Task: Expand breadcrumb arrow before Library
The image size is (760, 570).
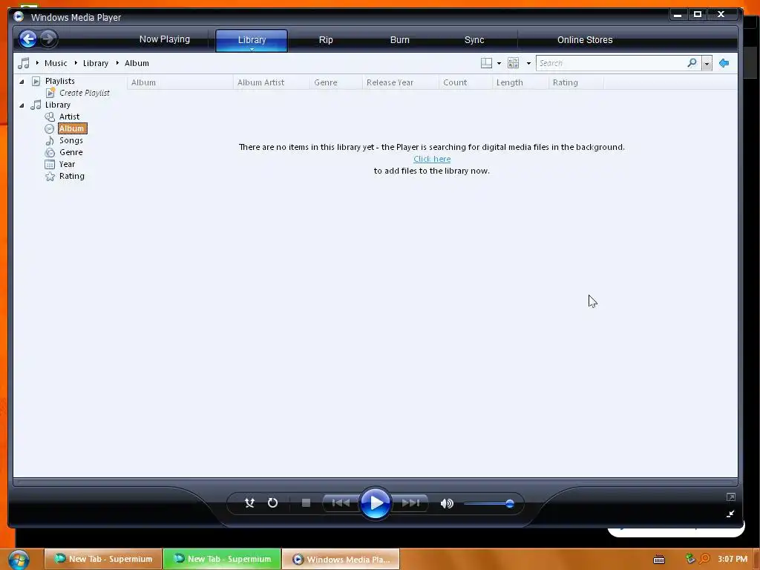Action: [x=76, y=63]
